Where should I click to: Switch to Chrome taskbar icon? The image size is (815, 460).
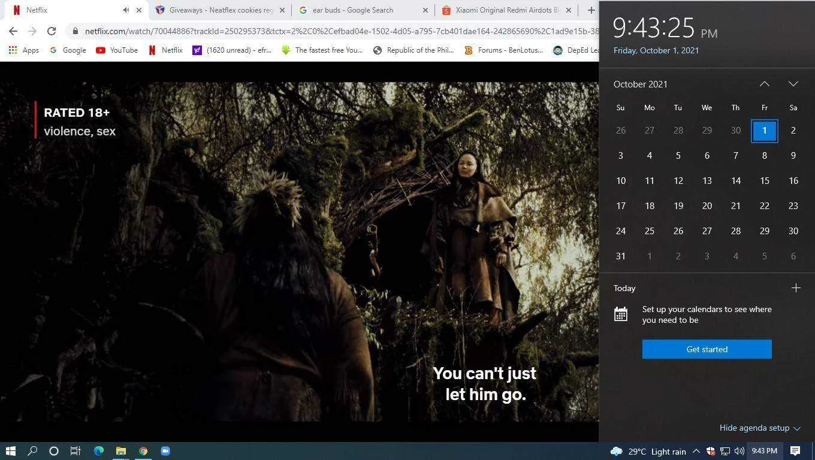pyautogui.click(x=143, y=451)
